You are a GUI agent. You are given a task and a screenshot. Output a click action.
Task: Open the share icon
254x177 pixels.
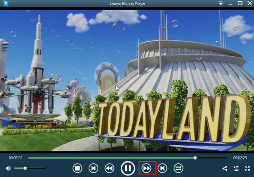[225, 169]
